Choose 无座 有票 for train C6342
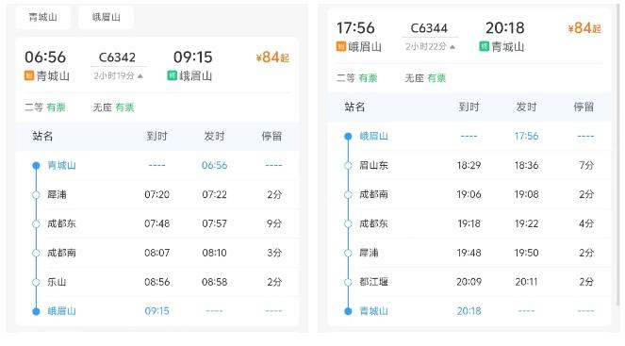Viewport: 625px width, 346px height. click(114, 107)
